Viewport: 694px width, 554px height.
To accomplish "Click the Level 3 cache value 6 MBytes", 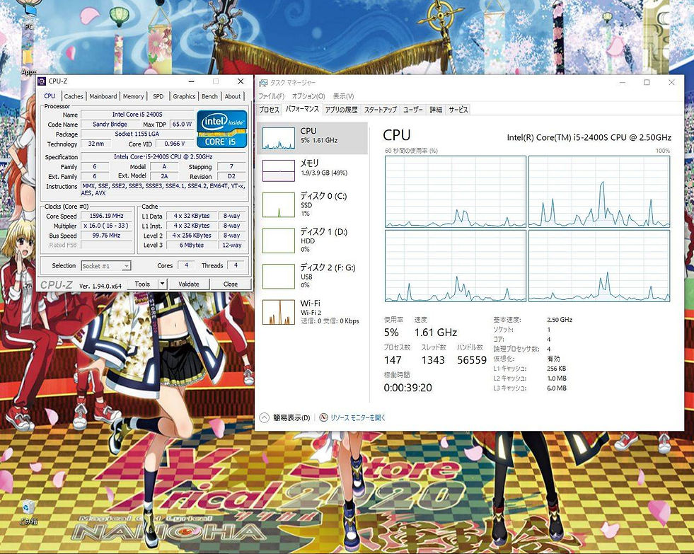I will tap(192, 245).
